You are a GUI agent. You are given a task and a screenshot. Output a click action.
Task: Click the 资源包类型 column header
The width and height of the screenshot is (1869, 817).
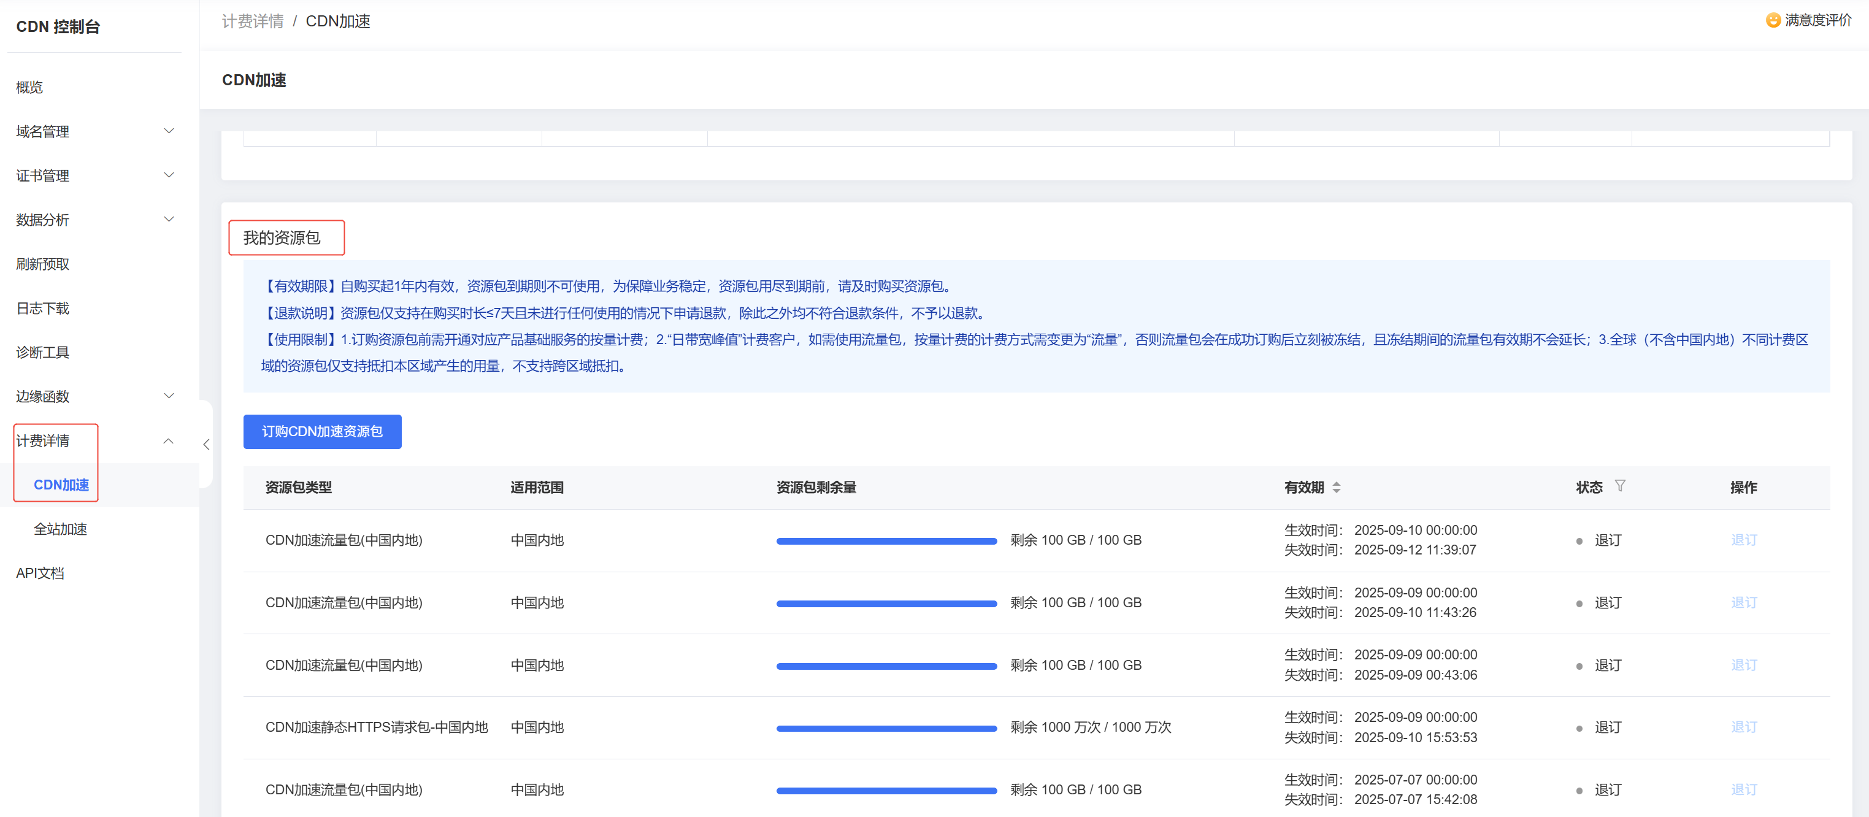tap(298, 488)
